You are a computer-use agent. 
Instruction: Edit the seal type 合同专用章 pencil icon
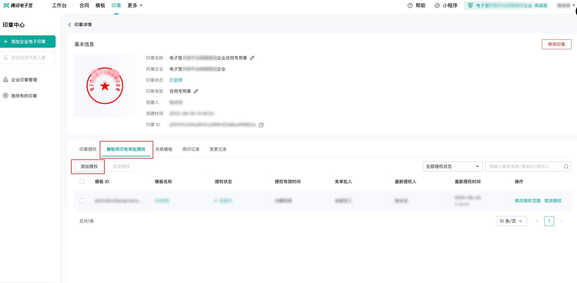pos(196,91)
